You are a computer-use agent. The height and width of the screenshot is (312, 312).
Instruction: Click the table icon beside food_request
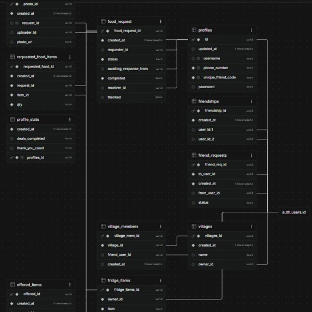[x=103, y=21]
